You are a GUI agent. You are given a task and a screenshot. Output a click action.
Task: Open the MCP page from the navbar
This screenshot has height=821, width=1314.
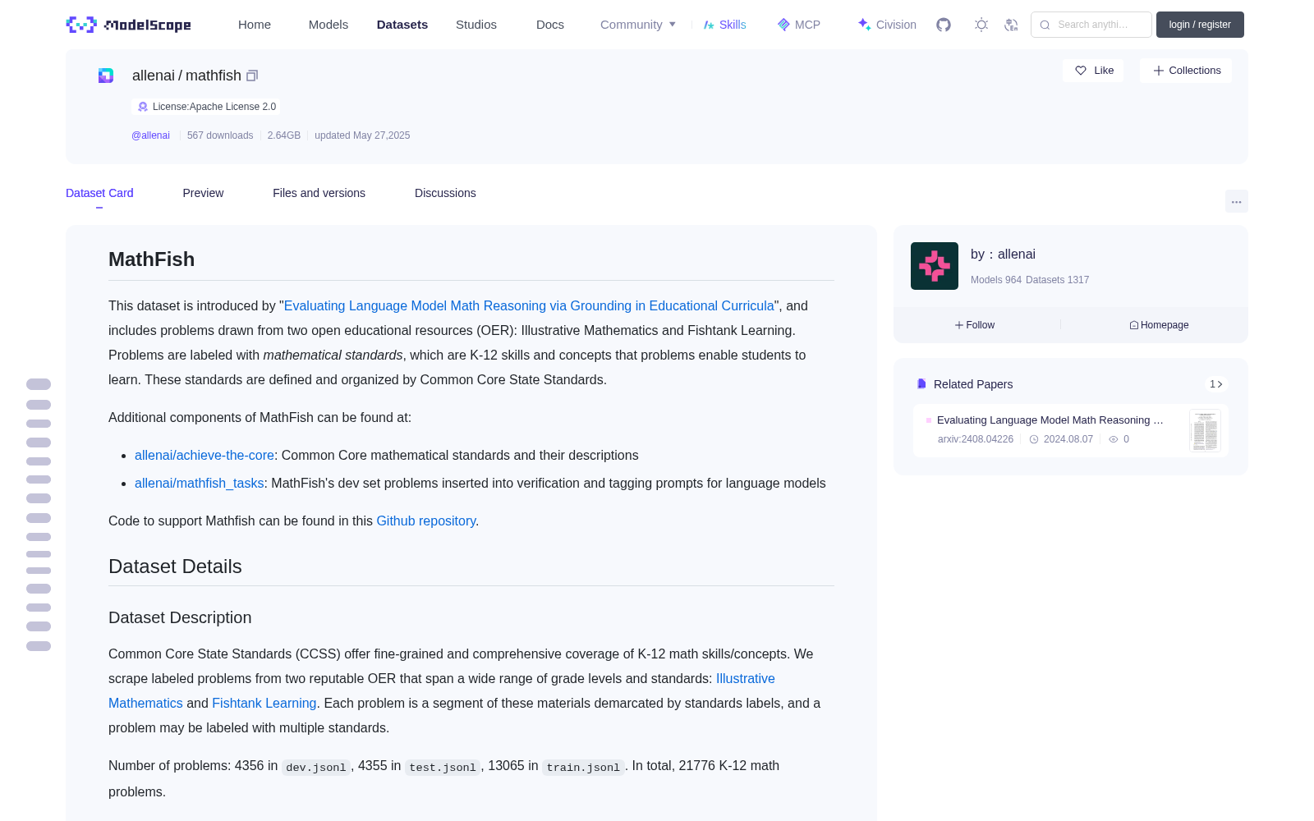coord(799,25)
